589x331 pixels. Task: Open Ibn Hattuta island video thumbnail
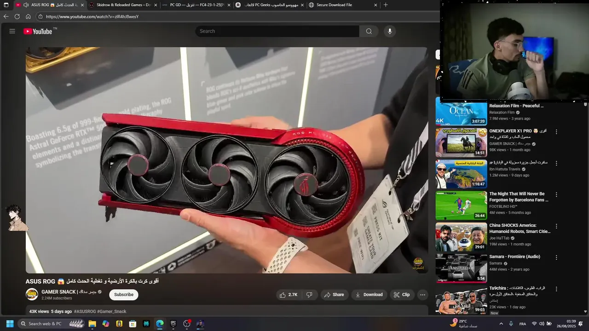(x=461, y=174)
